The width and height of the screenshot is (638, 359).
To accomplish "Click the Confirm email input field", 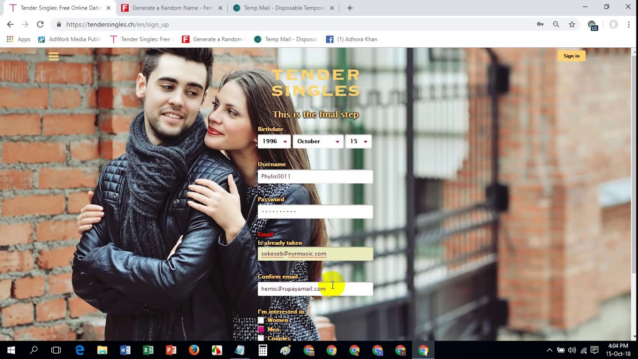I will [x=315, y=289].
